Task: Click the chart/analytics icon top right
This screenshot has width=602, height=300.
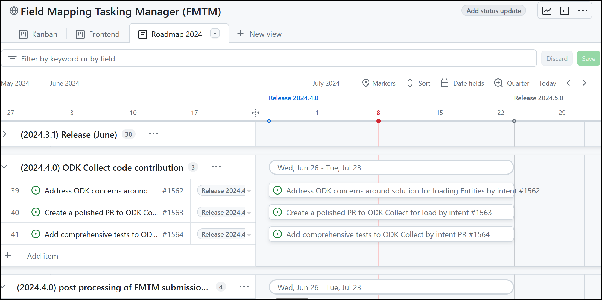Action: pyautogui.click(x=547, y=11)
